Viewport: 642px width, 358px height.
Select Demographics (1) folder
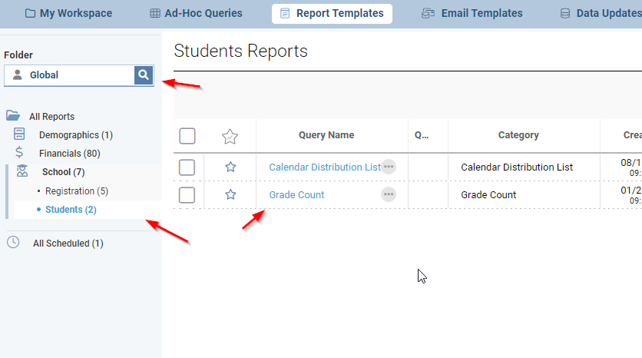click(x=76, y=135)
